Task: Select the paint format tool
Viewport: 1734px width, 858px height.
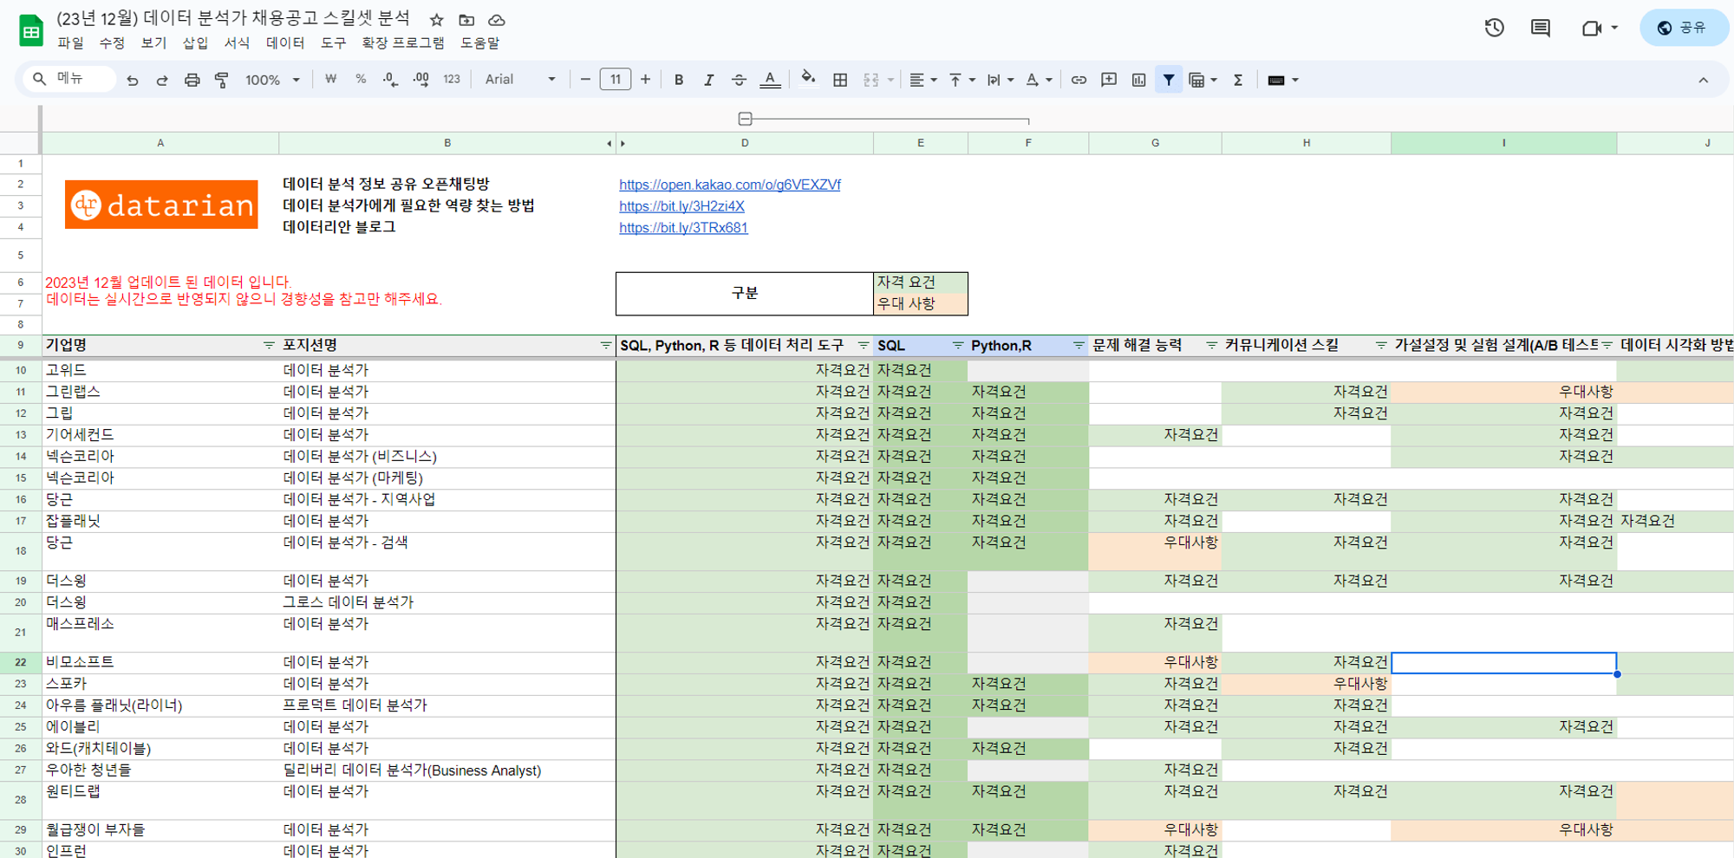Action: [x=222, y=80]
